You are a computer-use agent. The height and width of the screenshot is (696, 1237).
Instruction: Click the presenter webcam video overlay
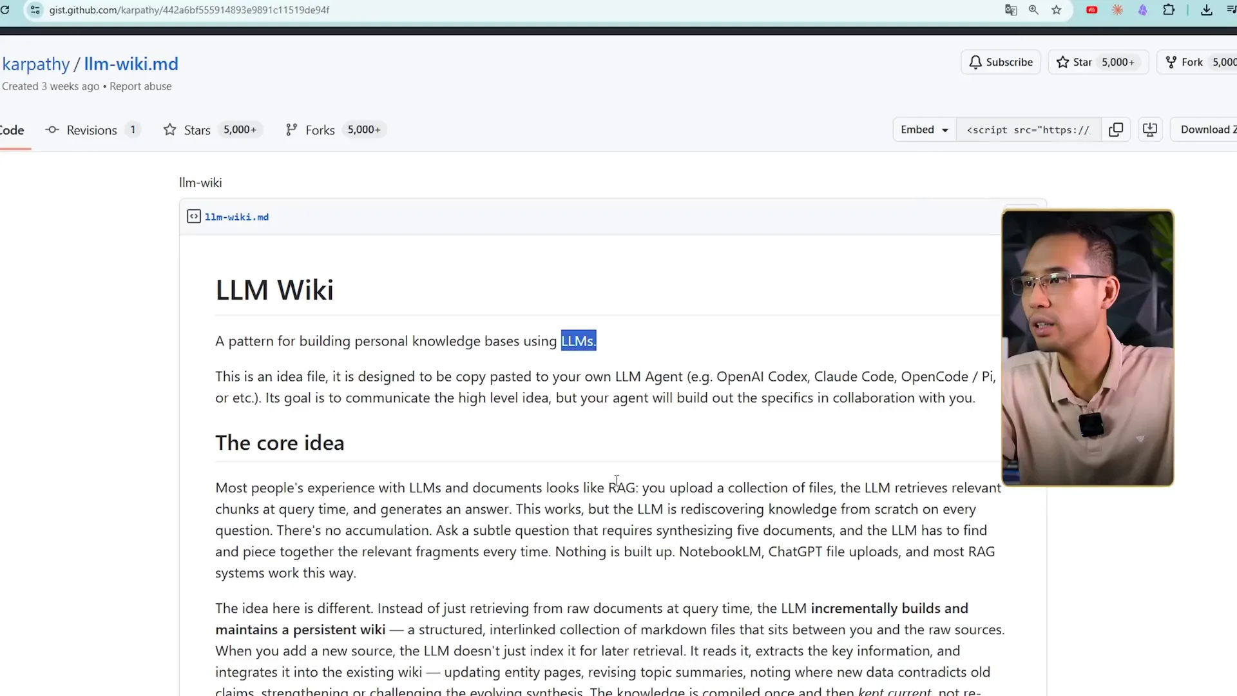click(1088, 348)
